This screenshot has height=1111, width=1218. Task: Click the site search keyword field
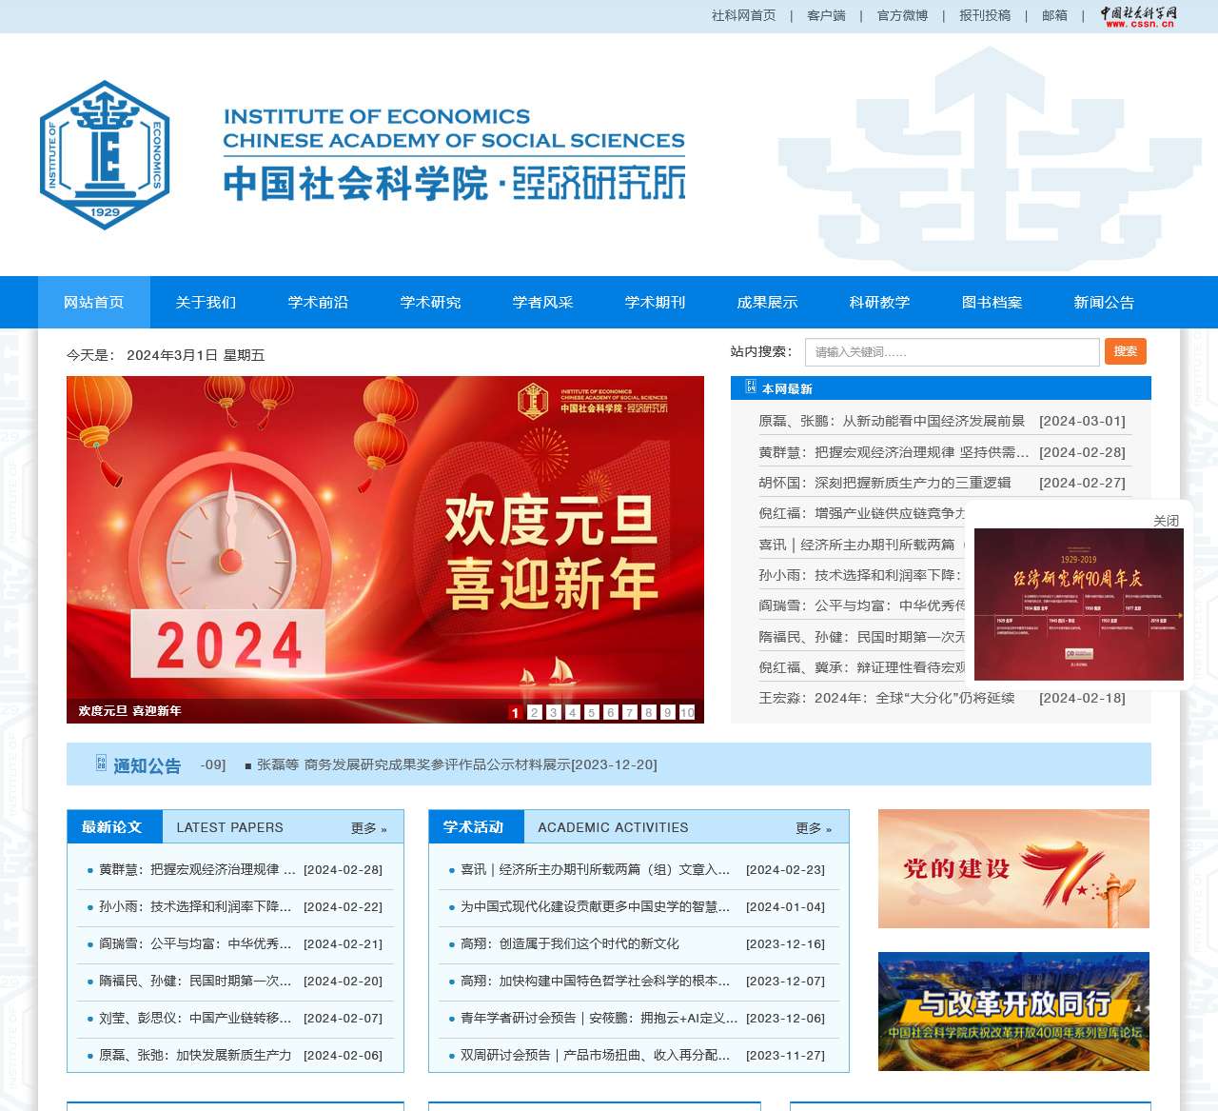point(953,352)
